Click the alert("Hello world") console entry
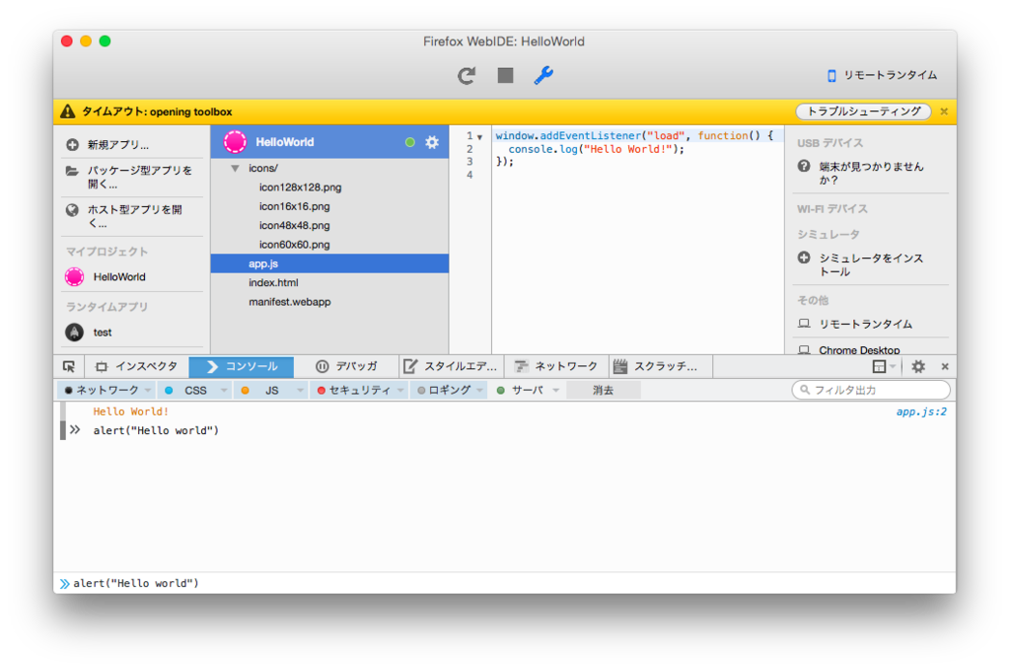This screenshot has height=670, width=1010. coord(156,430)
